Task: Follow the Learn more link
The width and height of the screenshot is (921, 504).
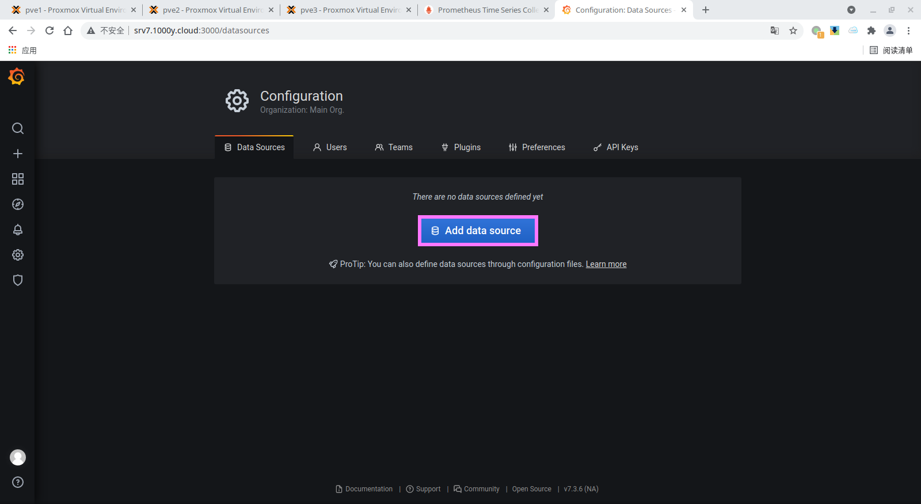Action: pos(606,264)
